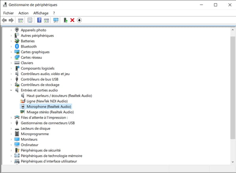Select Appareils photo label
236x173 pixels.
tap(33, 30)
